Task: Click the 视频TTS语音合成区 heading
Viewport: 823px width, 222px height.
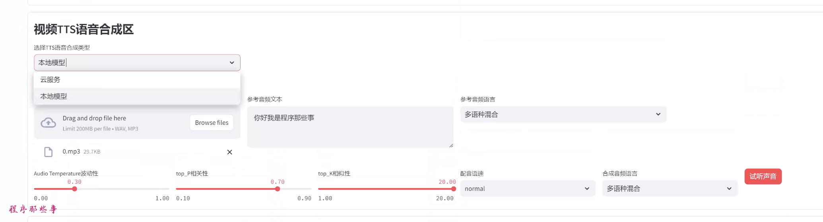Action: [x=83, y=29]
